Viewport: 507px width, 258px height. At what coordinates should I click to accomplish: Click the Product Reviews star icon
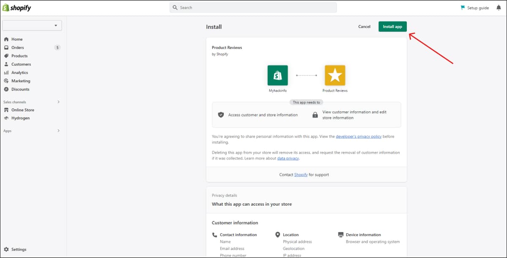[335, 75]
